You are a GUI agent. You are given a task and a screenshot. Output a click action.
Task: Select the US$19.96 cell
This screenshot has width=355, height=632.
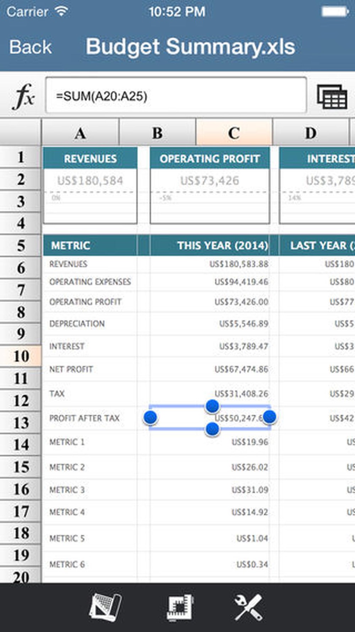[x=210, y=442]
